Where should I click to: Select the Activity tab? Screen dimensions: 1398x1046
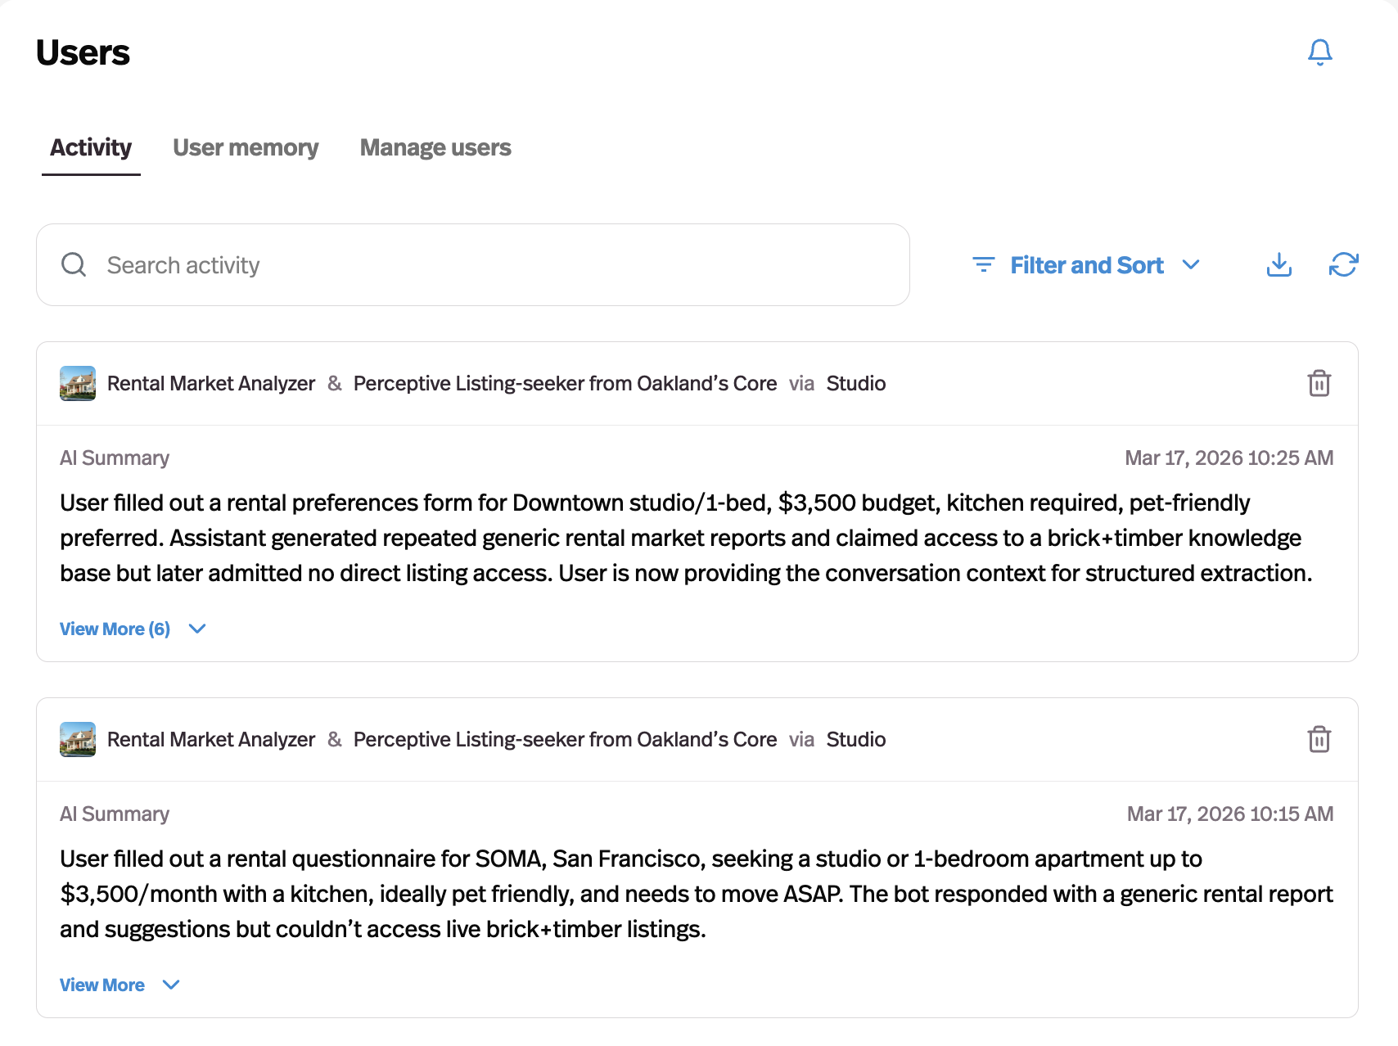click(x=90, y=147)
